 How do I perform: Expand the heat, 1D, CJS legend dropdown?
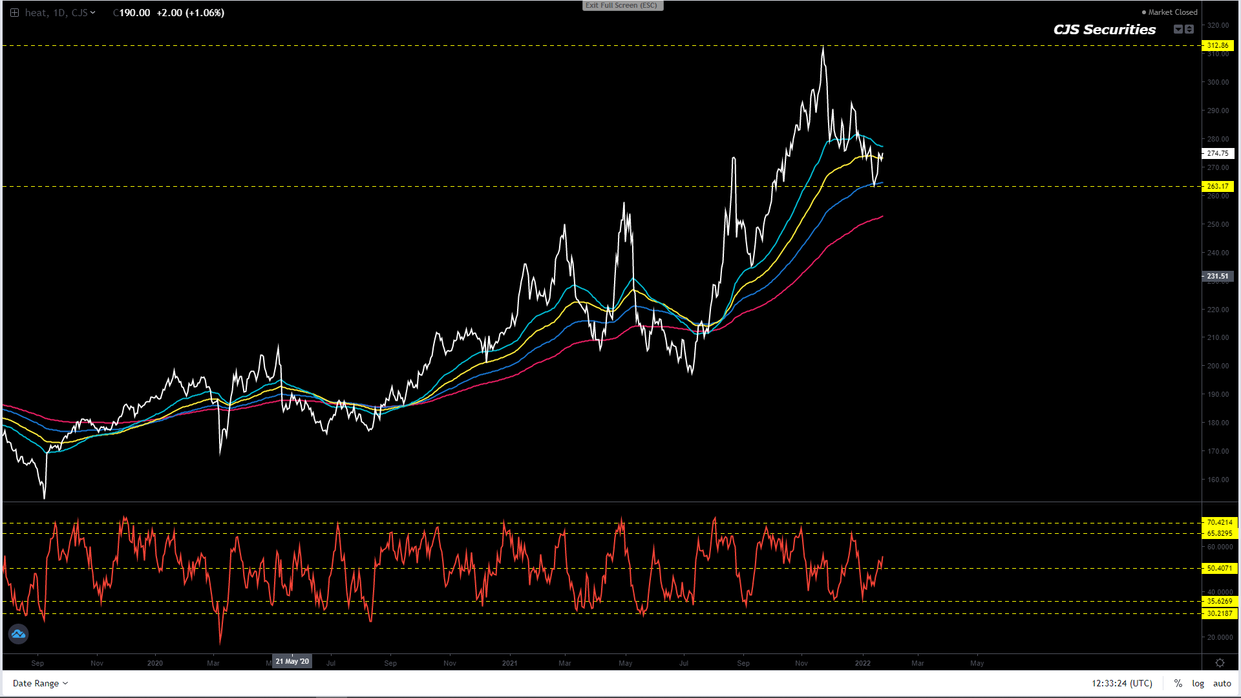[x=93, y=13]
